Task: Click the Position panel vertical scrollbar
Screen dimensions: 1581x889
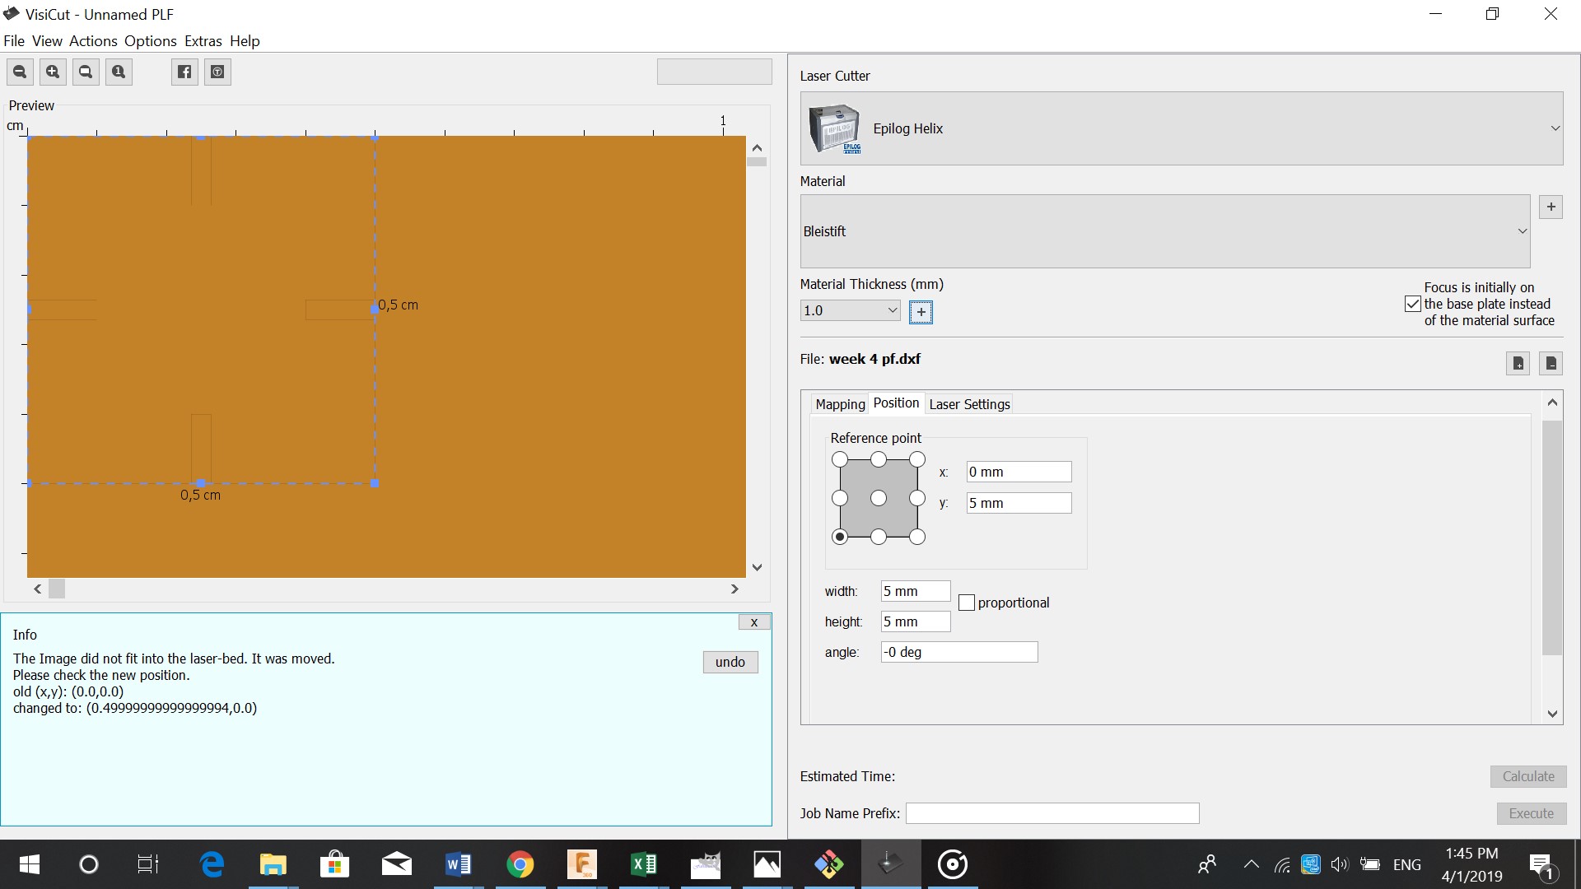Action: click(x=1551, y=535)
